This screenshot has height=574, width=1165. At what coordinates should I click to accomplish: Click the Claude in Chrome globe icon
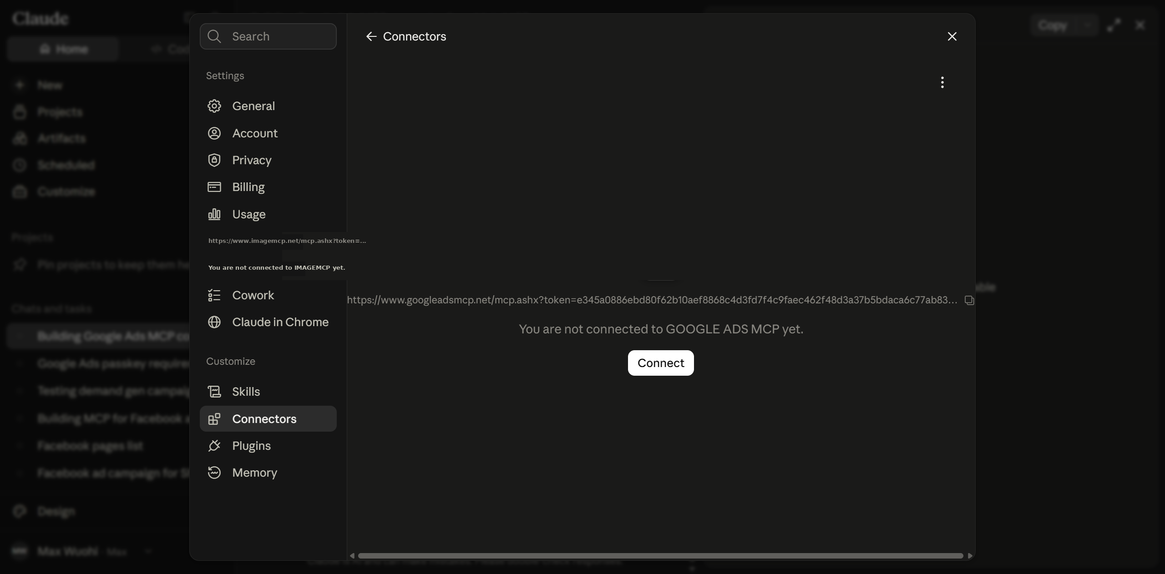(214, 322)
